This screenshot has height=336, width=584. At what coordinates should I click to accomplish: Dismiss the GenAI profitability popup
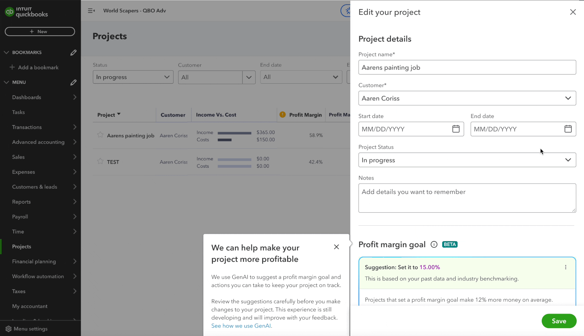(x=336, y=247)
